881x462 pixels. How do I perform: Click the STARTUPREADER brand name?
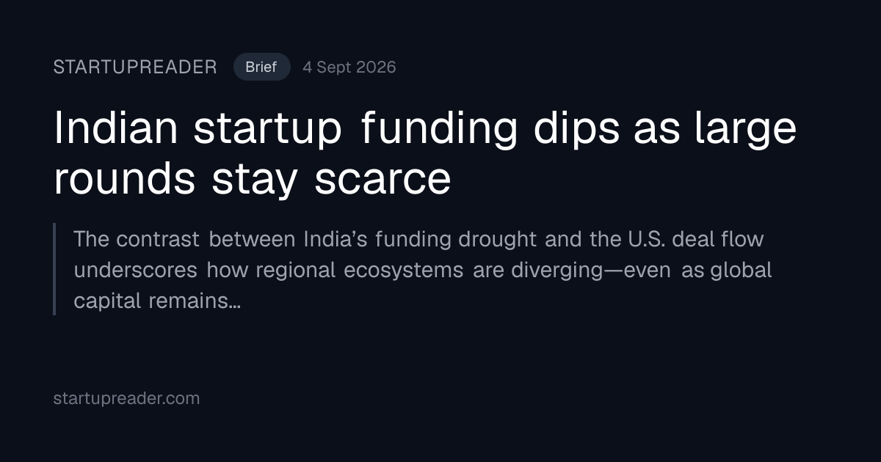click(x=135, y=67)
